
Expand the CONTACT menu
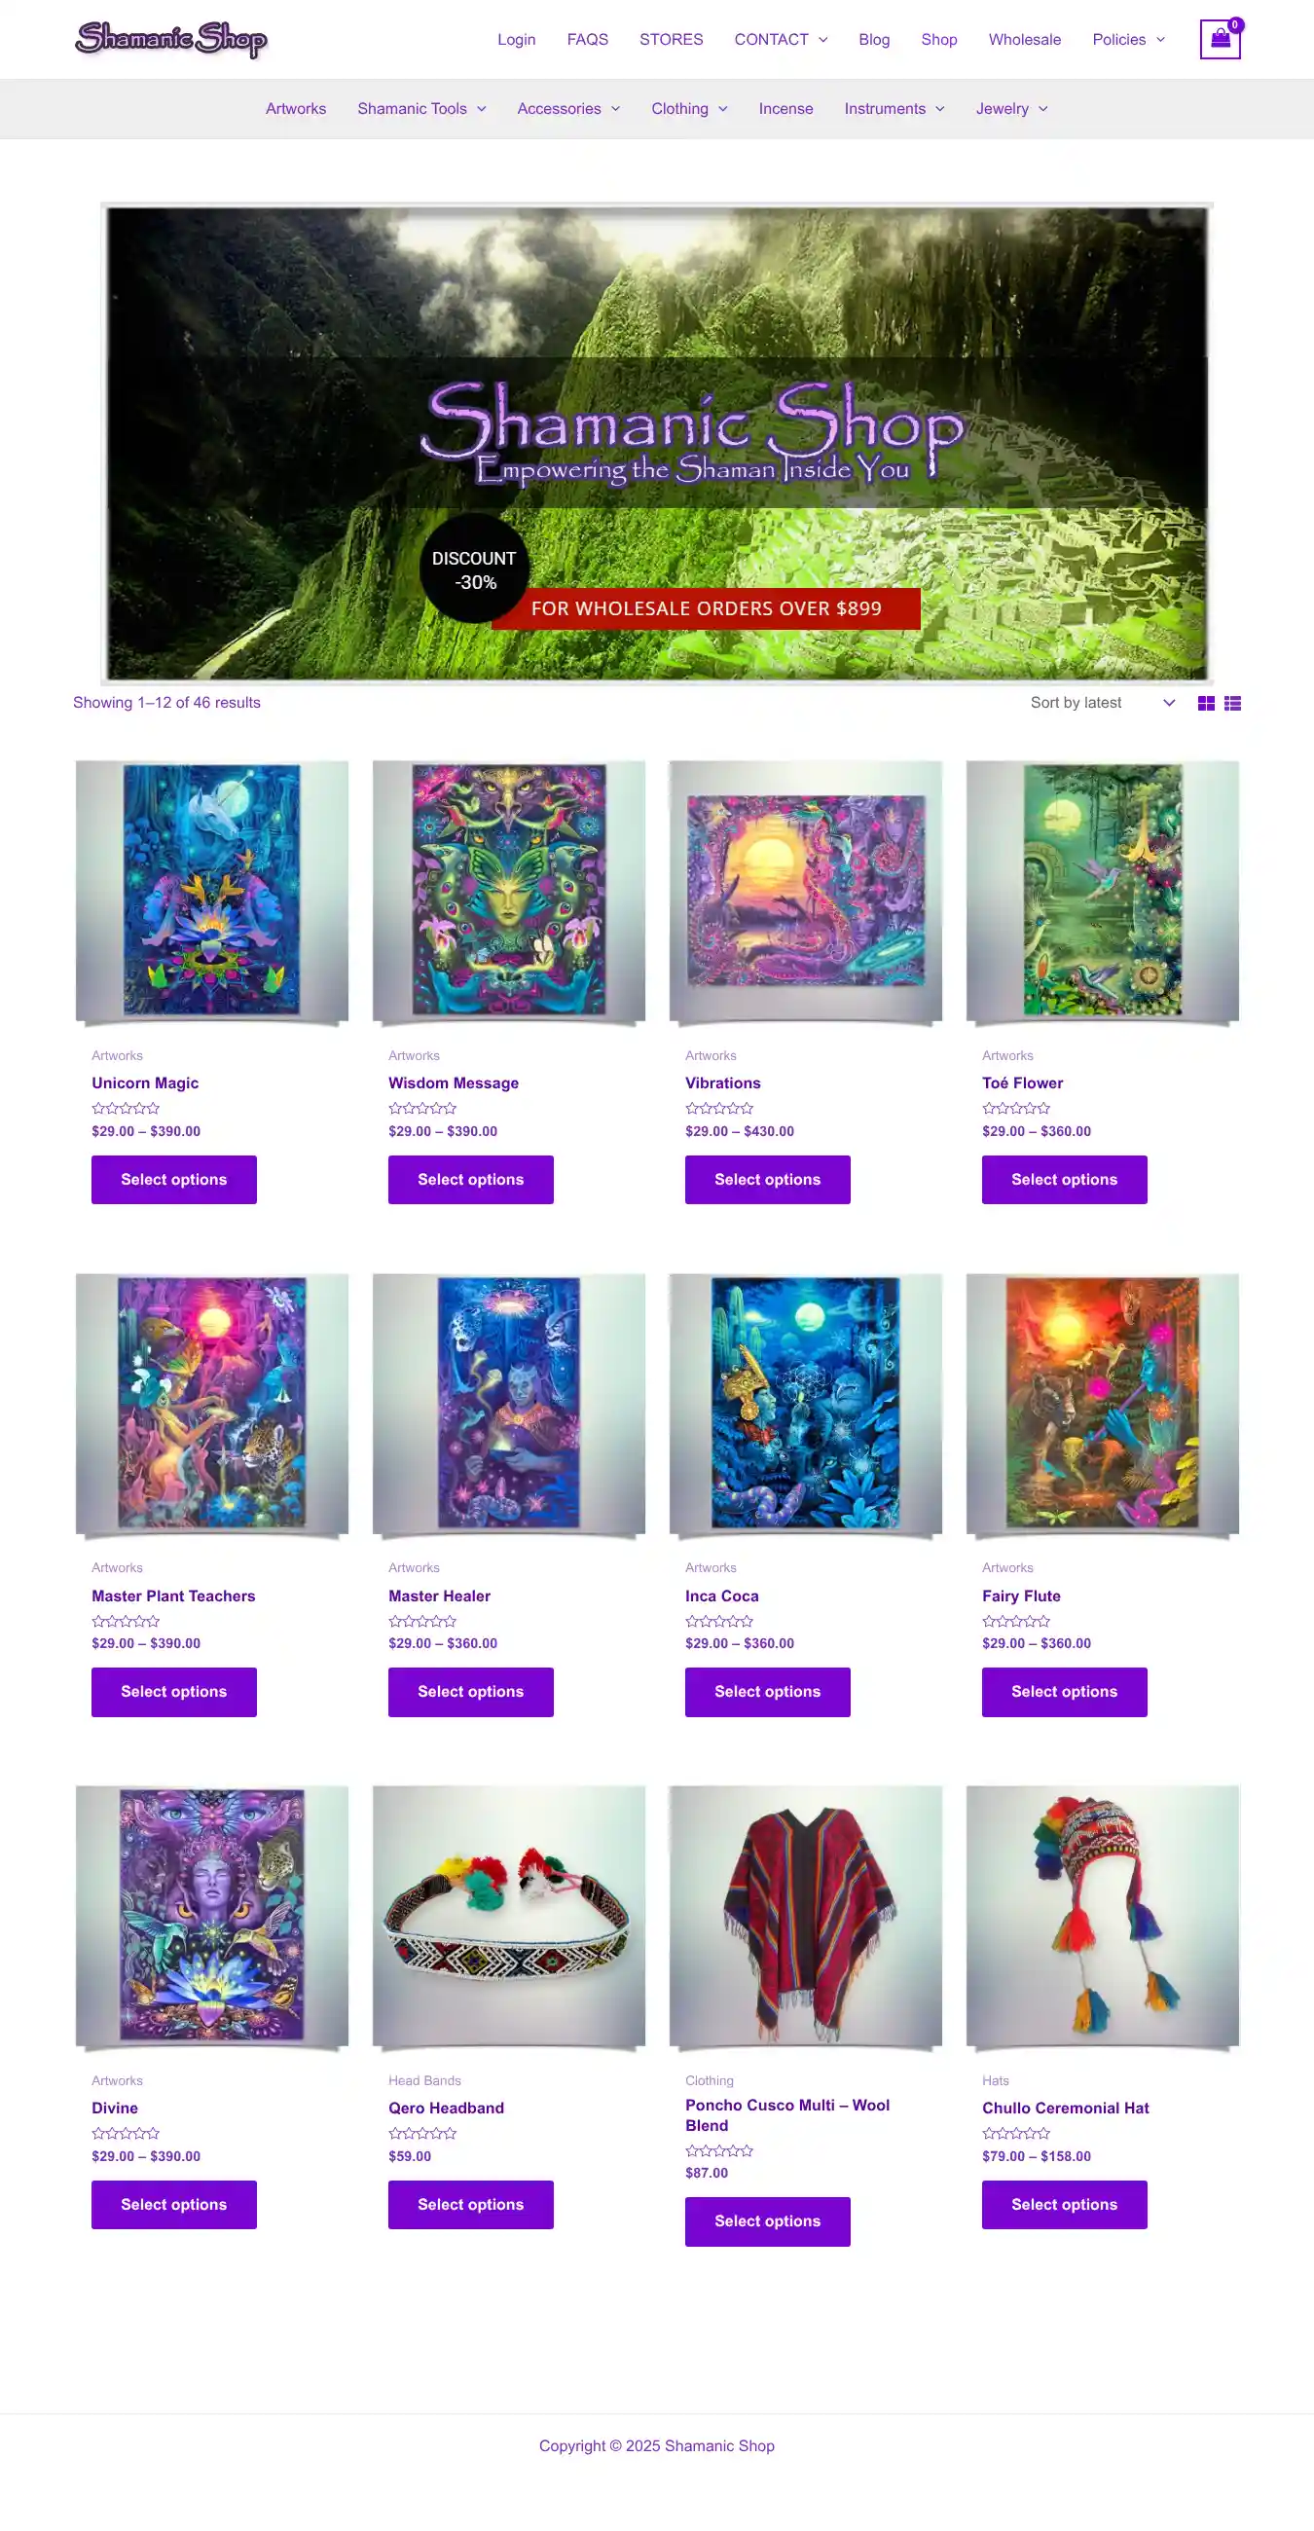(781, 39)
